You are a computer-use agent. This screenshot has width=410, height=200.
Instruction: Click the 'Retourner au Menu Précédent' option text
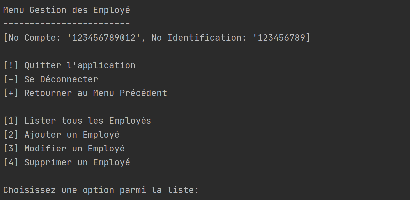click(96, 93)
